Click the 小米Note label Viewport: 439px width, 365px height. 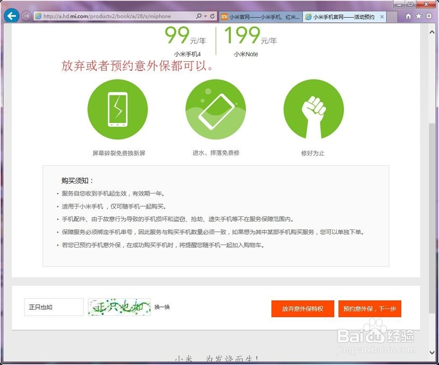246,54
